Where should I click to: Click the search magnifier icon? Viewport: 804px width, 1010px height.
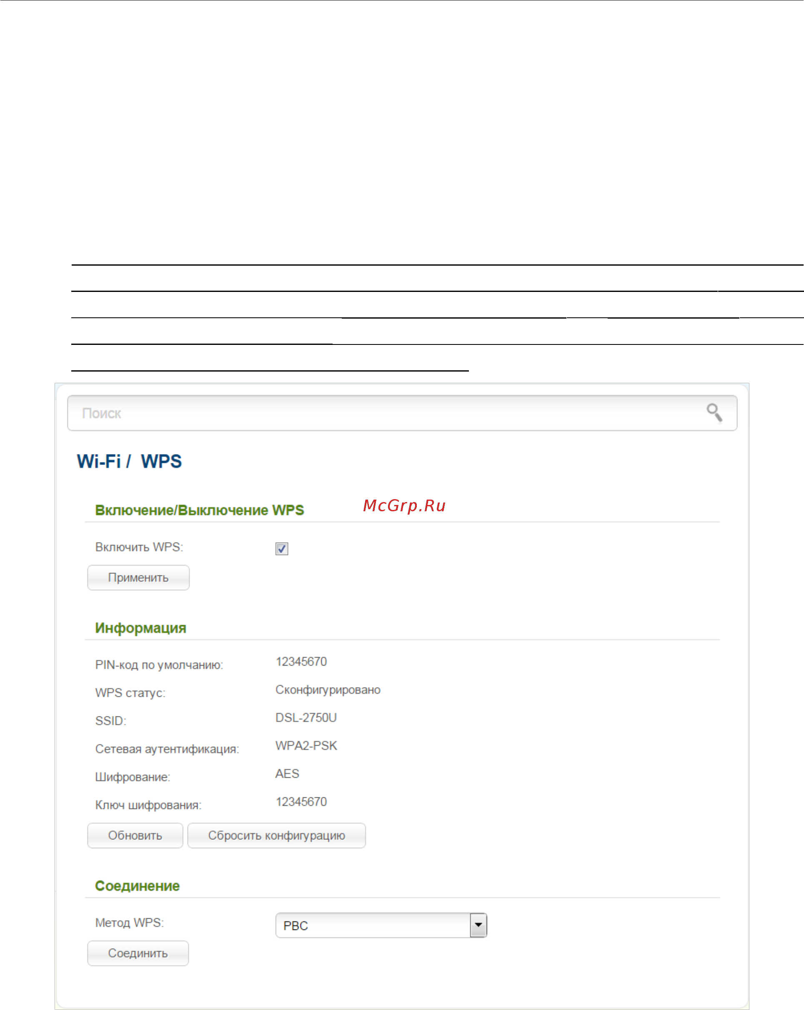coord(714,413)
